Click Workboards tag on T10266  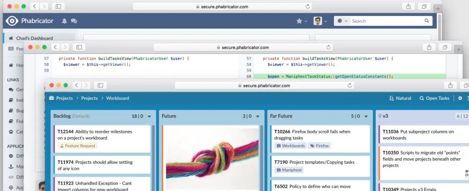pos(291,146)
